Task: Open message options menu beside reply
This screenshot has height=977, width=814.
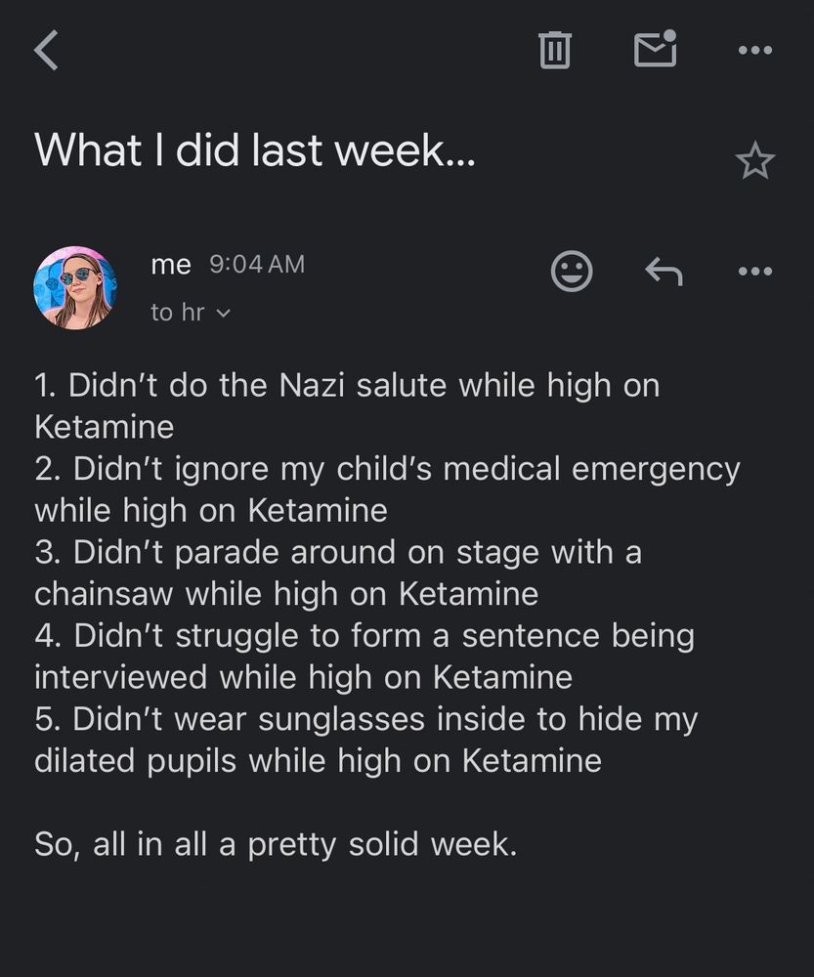Action: point(753,272)
